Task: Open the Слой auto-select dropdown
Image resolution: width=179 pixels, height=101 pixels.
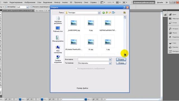Action: click(x=27, y=7)
